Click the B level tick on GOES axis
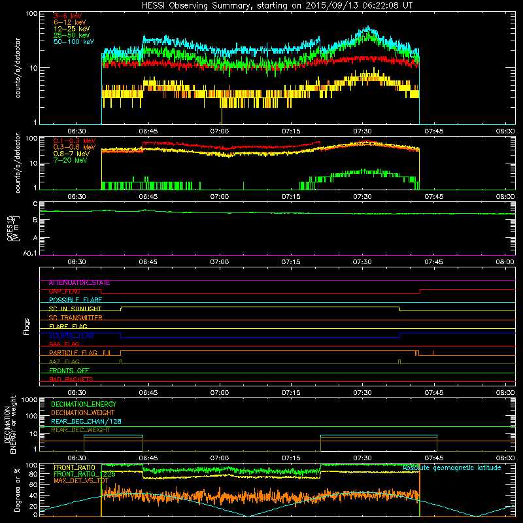Screen dimensions: 523x523 coord(35,220)
